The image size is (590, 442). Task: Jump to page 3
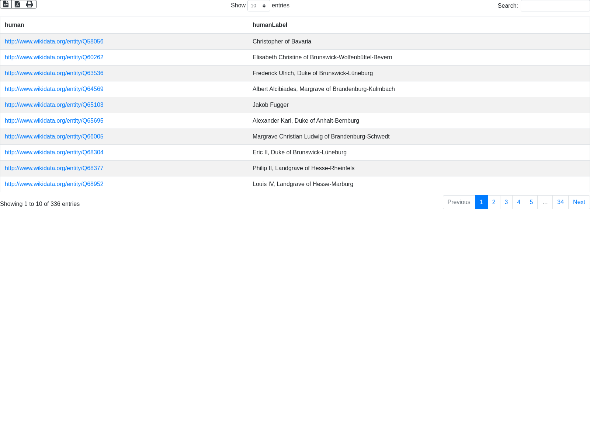[x=506, y=202]
